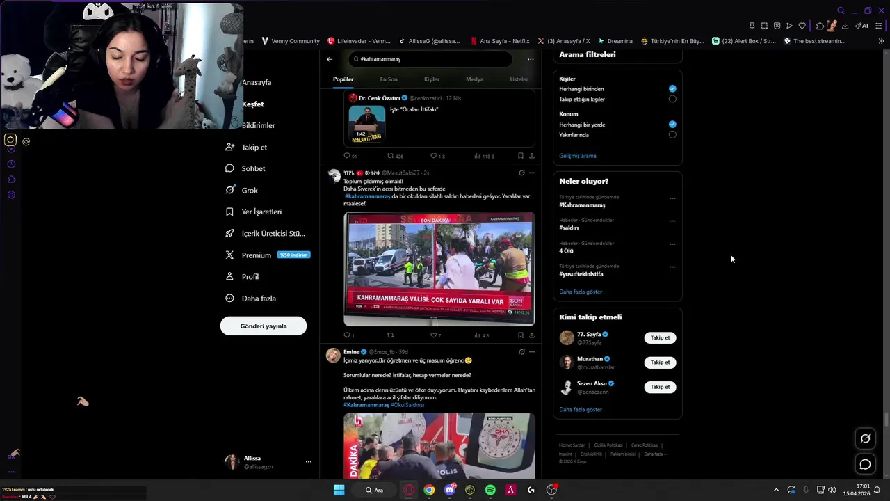Open Spotify from the taskbar
Viewport: 890px width, 501px height.
490,490
